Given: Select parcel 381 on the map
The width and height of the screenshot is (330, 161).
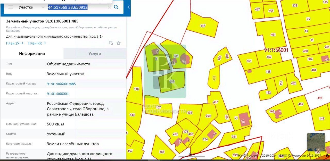Looking at the screenshot, I should tap(176, 56).
